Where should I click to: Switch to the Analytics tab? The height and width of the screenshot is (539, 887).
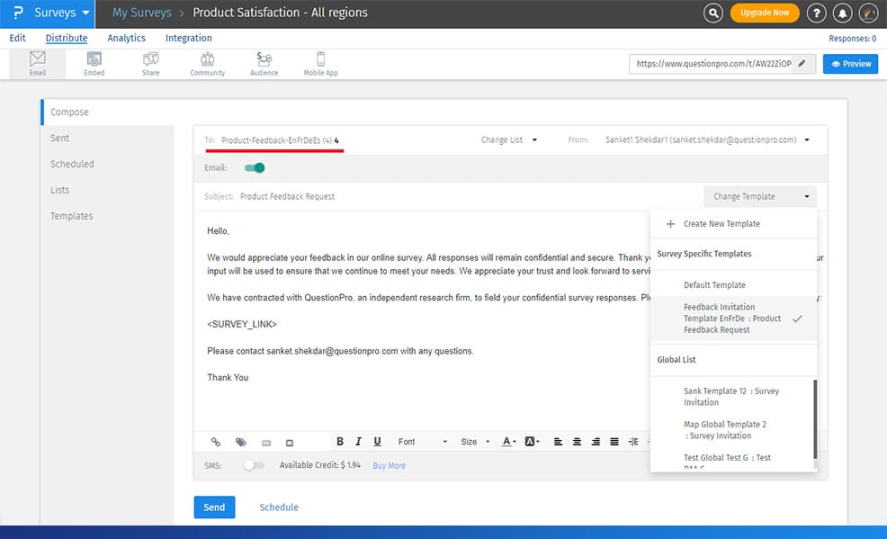point(126,38)
